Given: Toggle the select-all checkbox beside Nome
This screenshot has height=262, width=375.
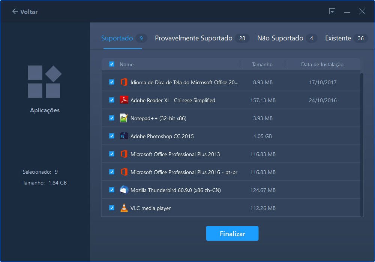Looking at the screenshot, I should coord(112,64).
